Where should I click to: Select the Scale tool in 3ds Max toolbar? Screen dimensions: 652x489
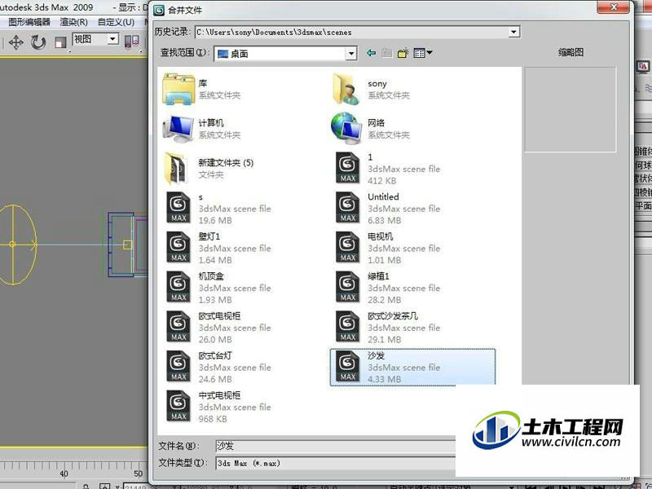(60, 42)
